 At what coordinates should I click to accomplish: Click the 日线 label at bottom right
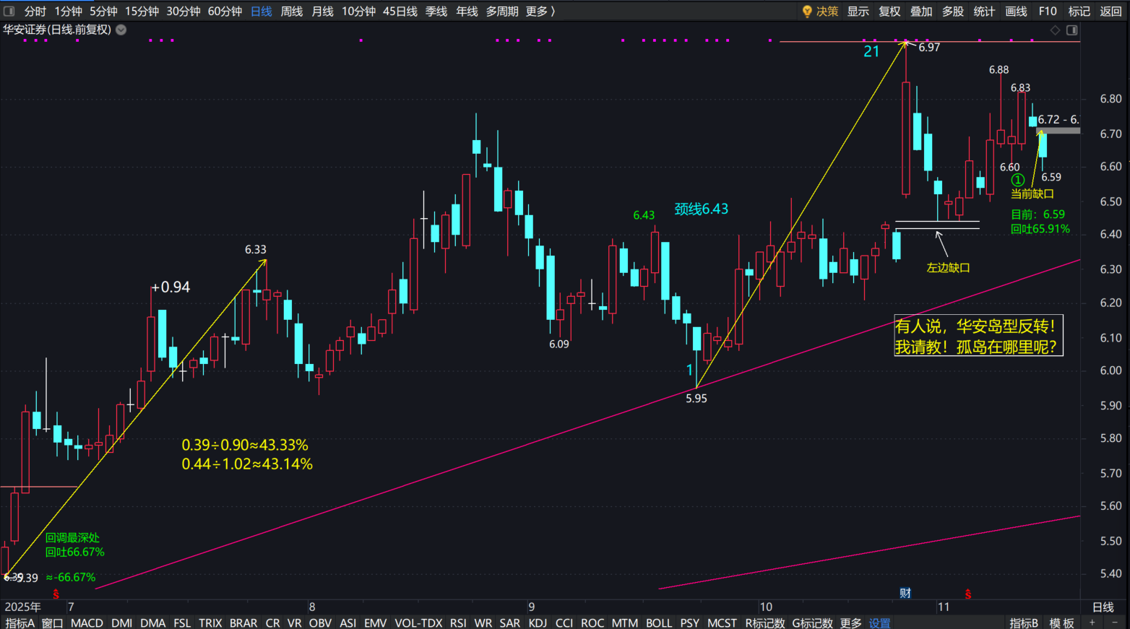(1103, 607)
